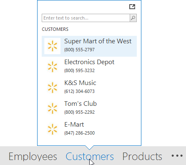Click the magnifier search button
This screenshot has height=165, width=186.
(x=133, y=18)
